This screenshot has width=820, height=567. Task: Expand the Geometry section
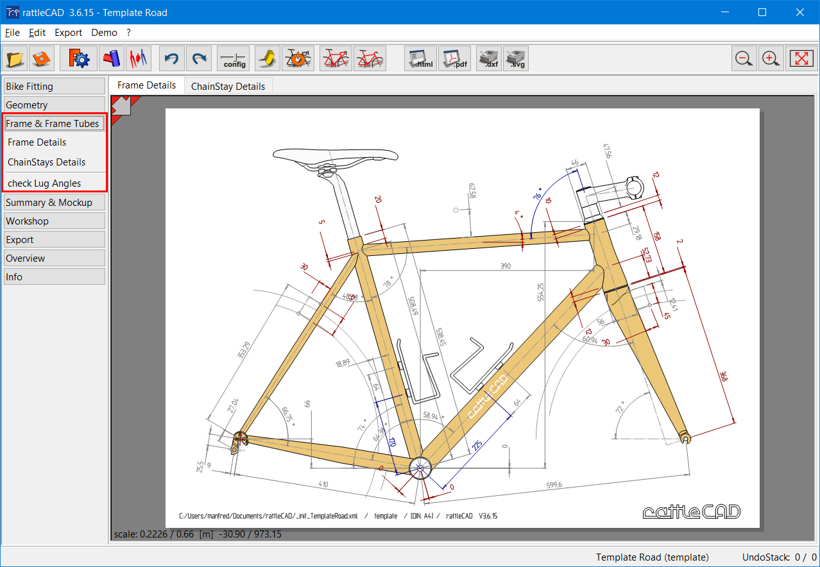coord(55,105)
